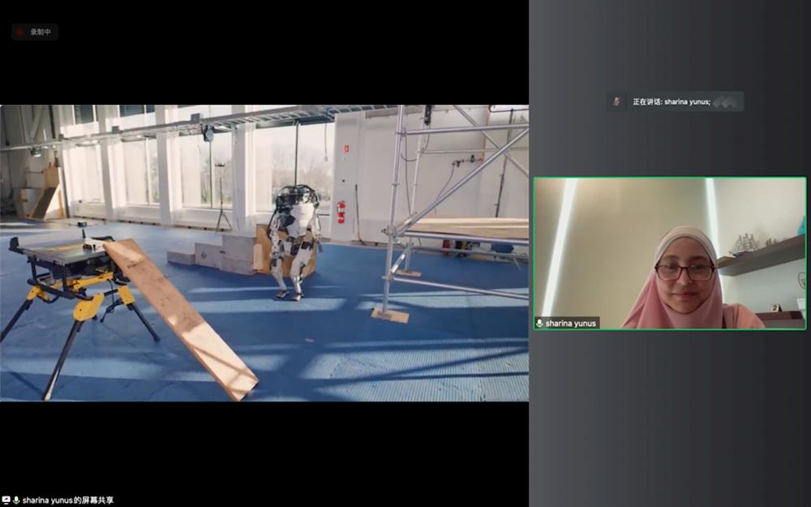Select sharina yunus's webcam video tile
The width and height of the screenshot is (811, 507).
tap(669, 253)
